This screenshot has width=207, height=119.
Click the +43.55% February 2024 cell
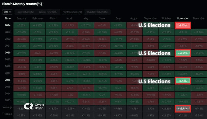(37, 25)
